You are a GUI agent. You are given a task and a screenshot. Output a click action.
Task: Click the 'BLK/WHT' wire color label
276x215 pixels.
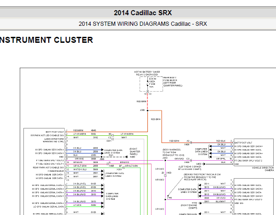click(x=220, y=201)
